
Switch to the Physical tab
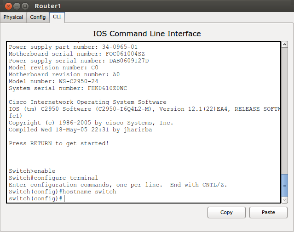13,17
